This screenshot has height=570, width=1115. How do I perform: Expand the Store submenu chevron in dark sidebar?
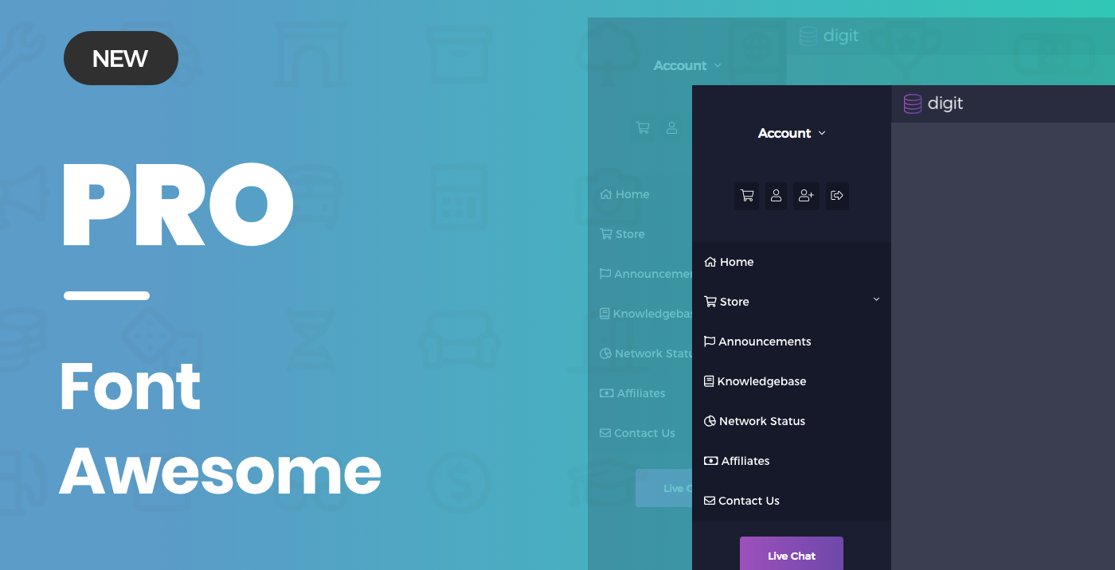coord(876,299)
